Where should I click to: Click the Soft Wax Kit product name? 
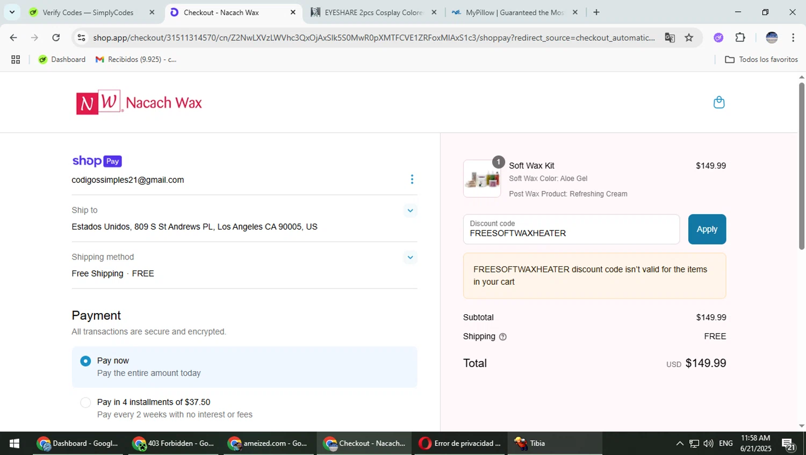point(531,166)
